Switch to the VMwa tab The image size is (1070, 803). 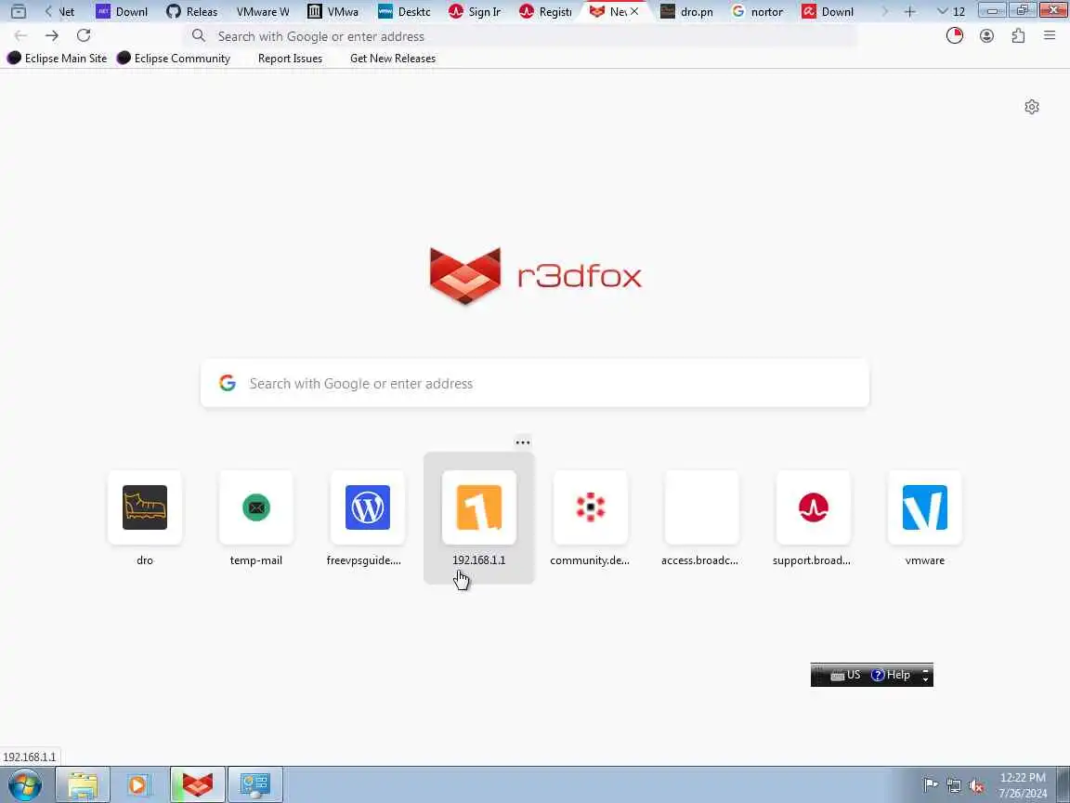pos(333,11)
